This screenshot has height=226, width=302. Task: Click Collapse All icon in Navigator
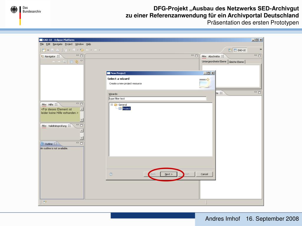coord(71,62)
